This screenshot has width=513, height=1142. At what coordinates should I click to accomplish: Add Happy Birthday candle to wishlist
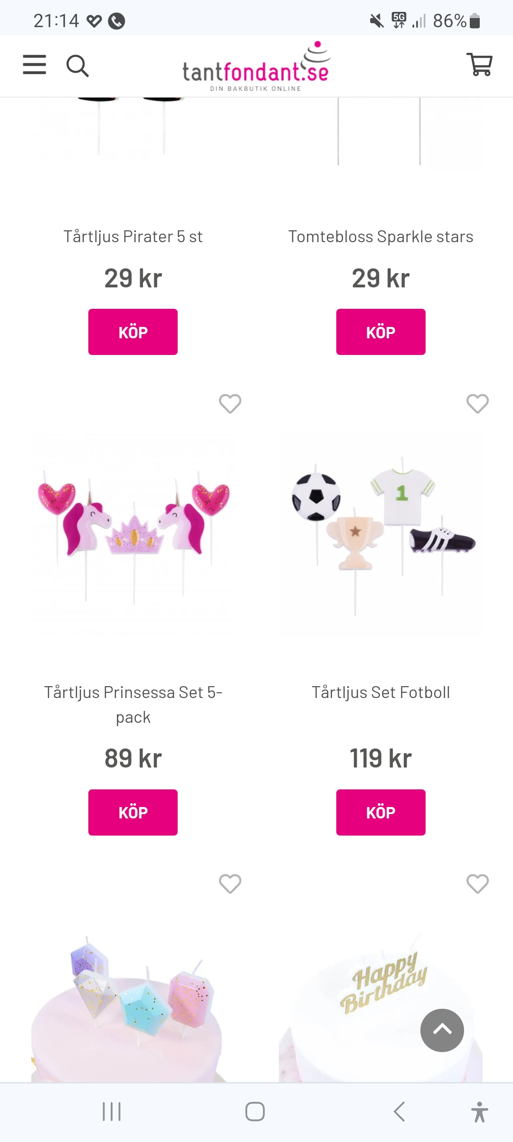tap(477, 884)
